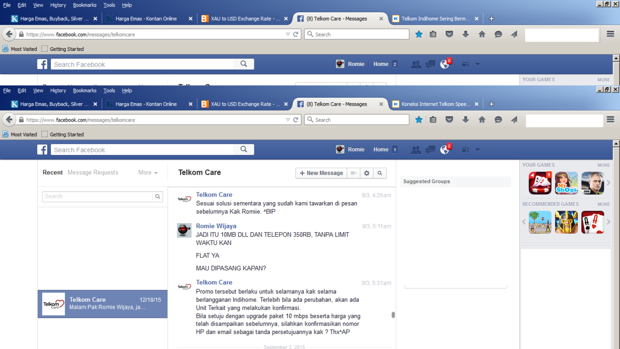Open Friend Requests icon in the front window header
The width and height of the screenshot is (620, 349).
click(416, 150)
